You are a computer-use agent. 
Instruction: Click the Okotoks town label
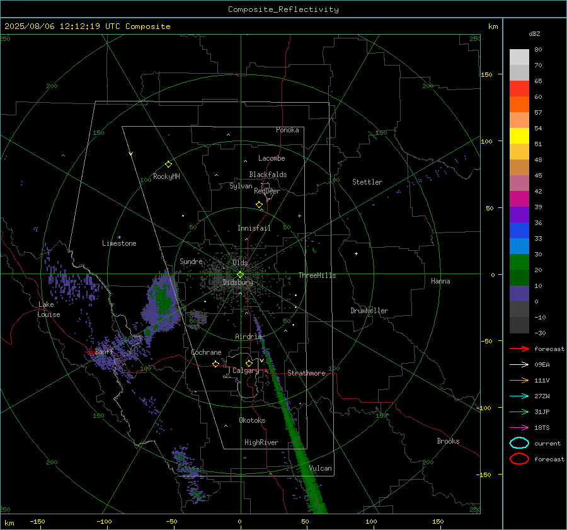tap(252, 420)
